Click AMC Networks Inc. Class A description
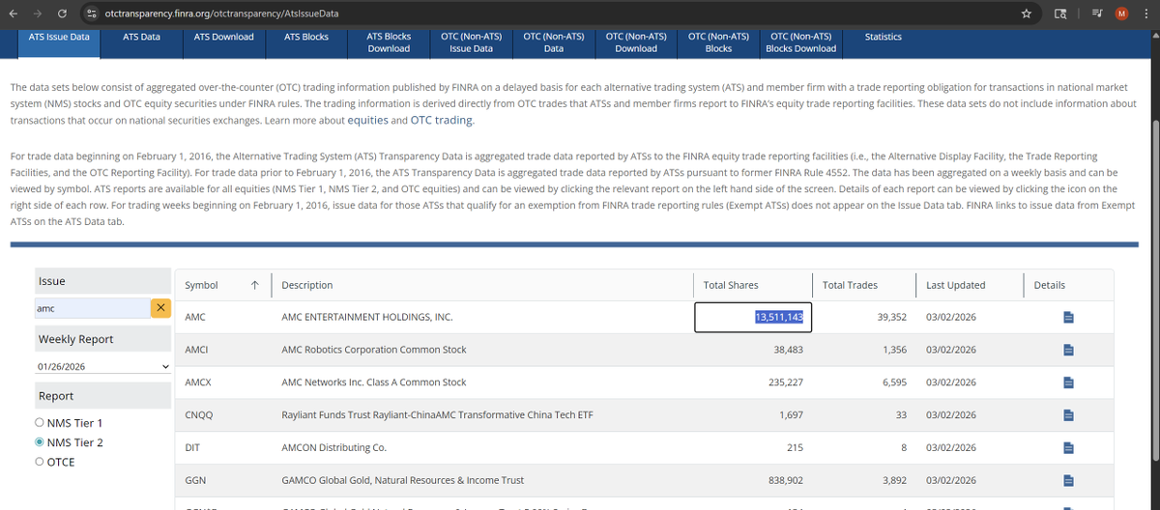This screenshot has width=1160, height=510. coord(374,382)
